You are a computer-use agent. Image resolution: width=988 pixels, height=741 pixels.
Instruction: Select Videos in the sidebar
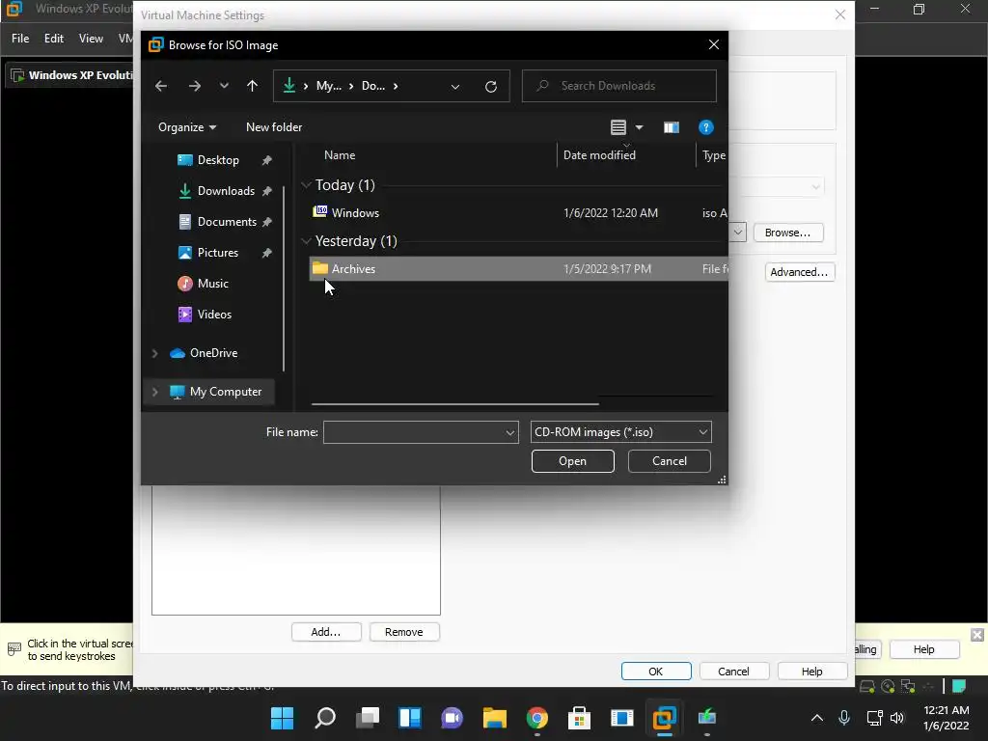pos(214,315)
